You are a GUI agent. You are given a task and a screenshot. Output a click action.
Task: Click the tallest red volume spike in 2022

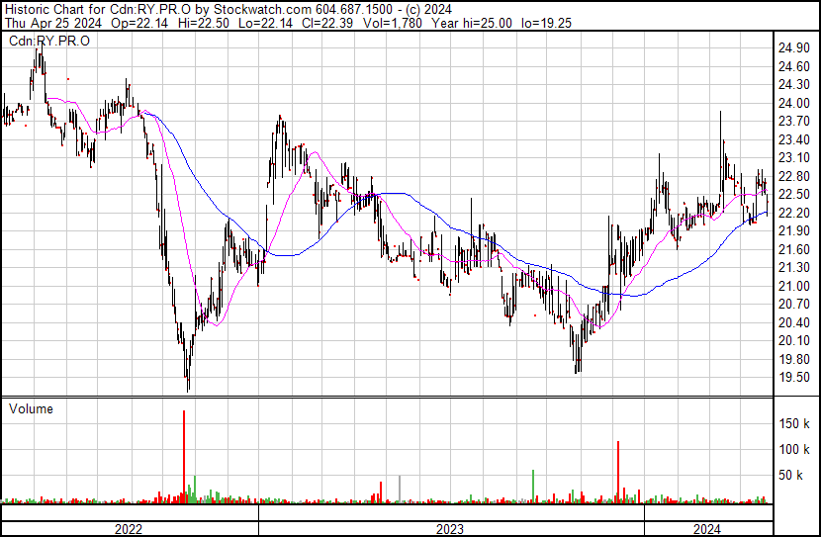click(184, 456)
